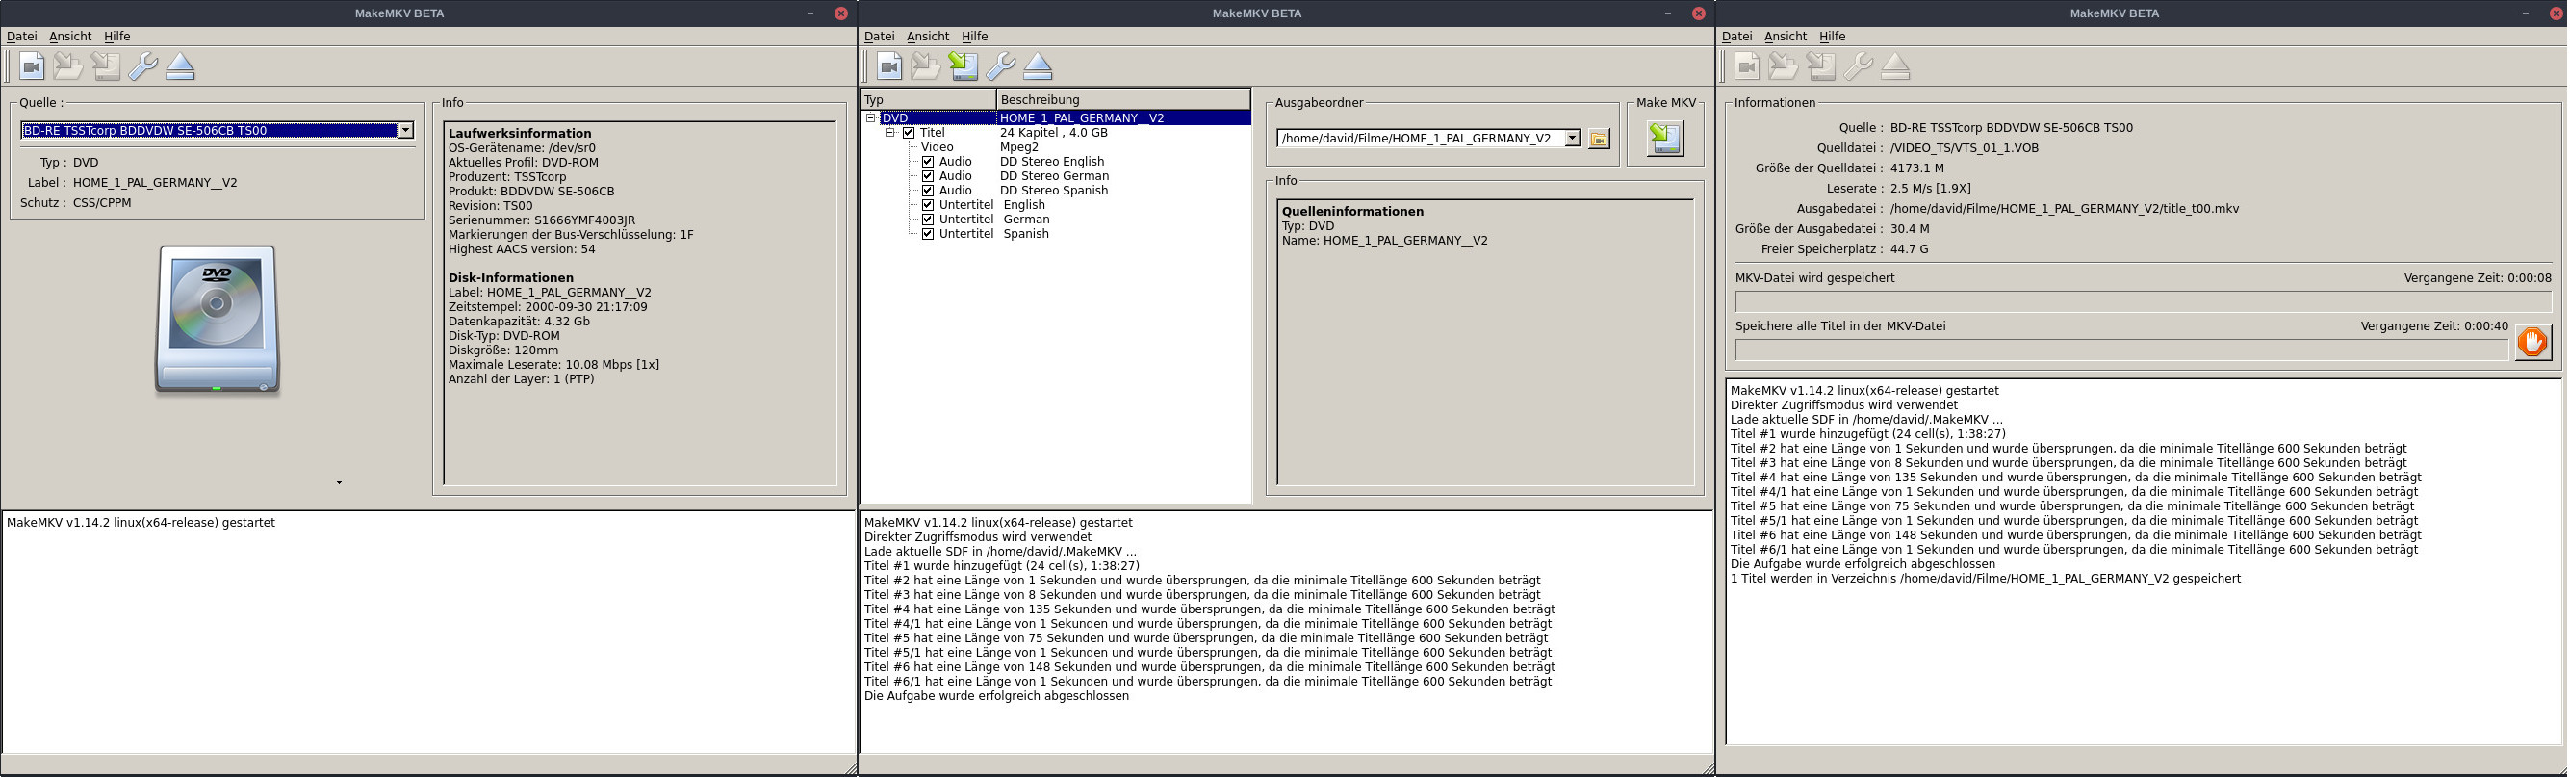2570x777 pixels.
Task: Eject disc icon in left window
Action: (181, 65)
